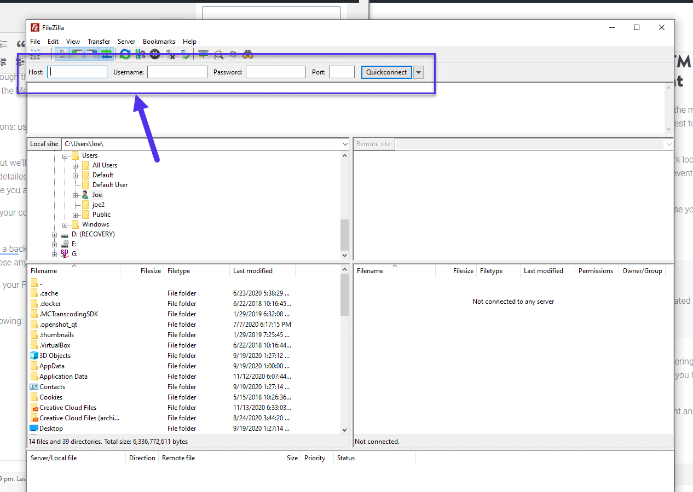Toggle the transfer queue panel
693x492 pixels.
(x=106, y=54)
